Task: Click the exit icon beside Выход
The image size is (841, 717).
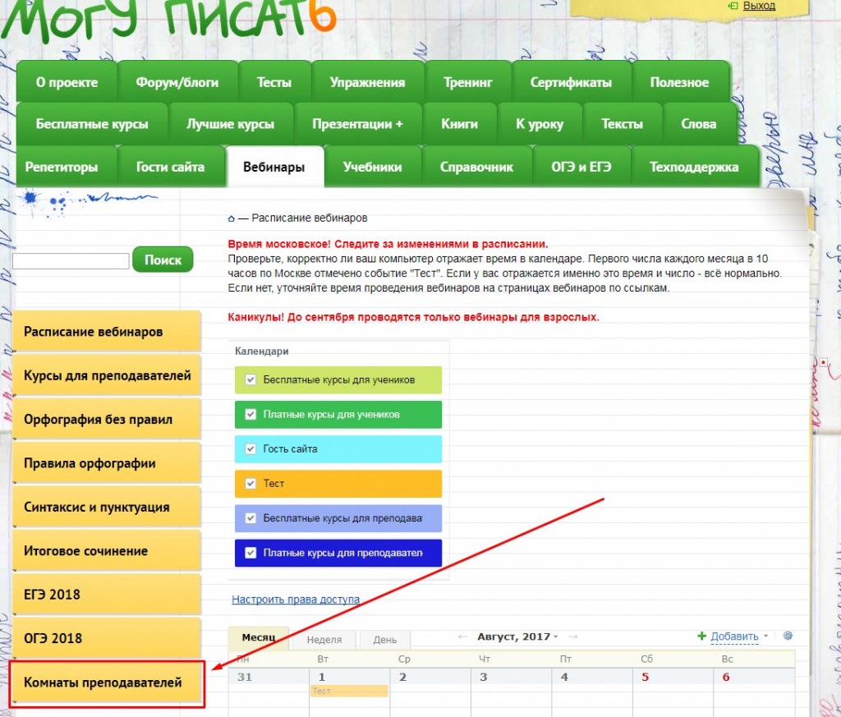Action: [x=733, y=6]
